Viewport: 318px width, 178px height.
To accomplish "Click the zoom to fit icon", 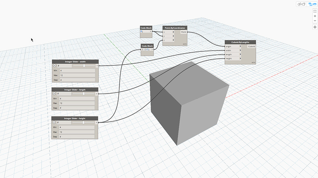I will click(315, 11).
